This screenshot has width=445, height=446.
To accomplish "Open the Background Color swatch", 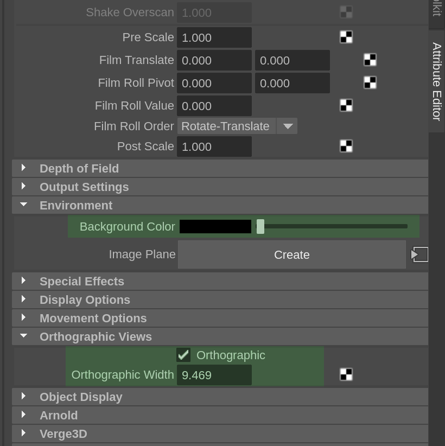I will pos(215,226).
